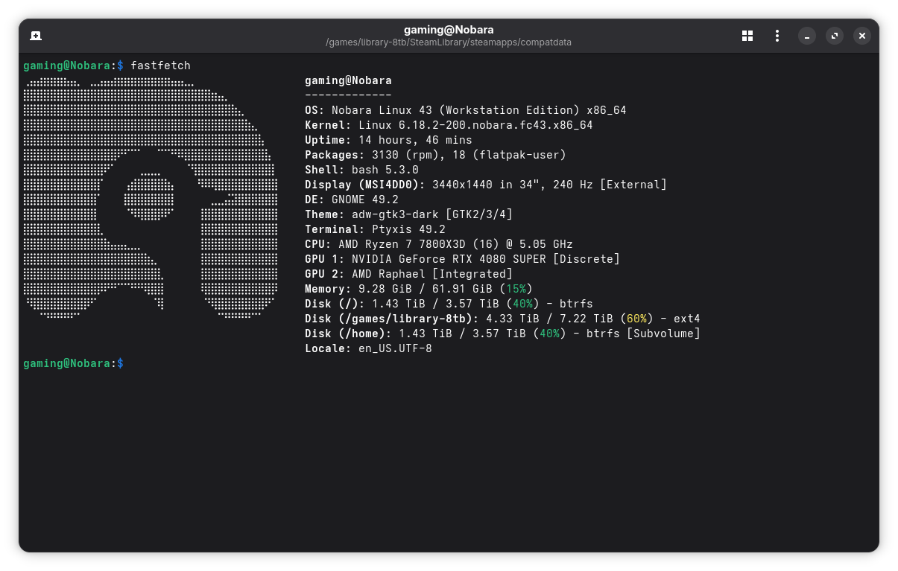Image resolution: width=898 pixels, height=571 pixels.
Task: Click the compatdata path subtitle
Action: pos(449,42)
